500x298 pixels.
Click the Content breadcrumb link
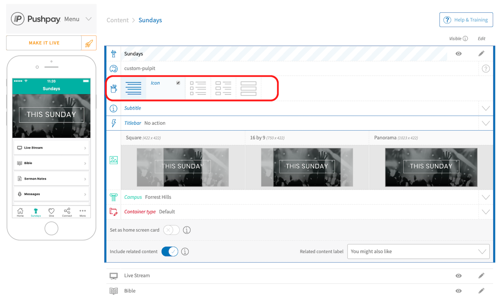(118, 20)
